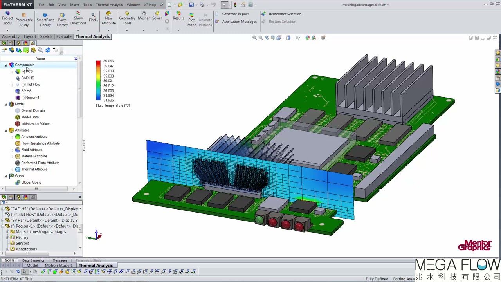Collapse the Attributes tree node

tap(6, 130)
